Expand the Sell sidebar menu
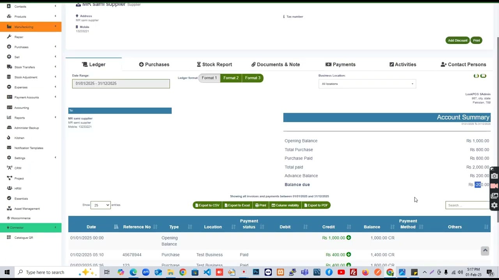Screen dimensions: 499x280 pyautogui.click(x=30, y=57)
